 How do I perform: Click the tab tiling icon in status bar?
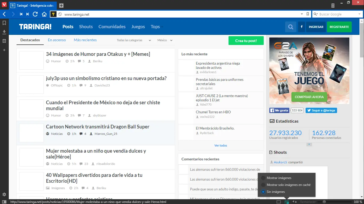click(279, 202)
